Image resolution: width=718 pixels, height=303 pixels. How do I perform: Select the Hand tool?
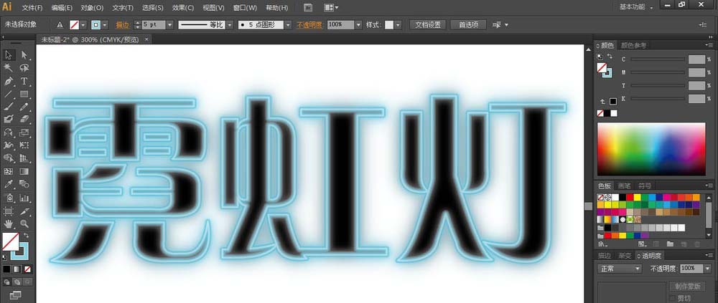pos(9,224)
